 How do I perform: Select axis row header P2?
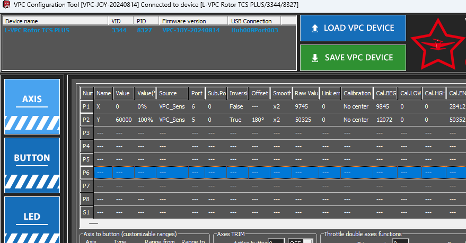86,120
